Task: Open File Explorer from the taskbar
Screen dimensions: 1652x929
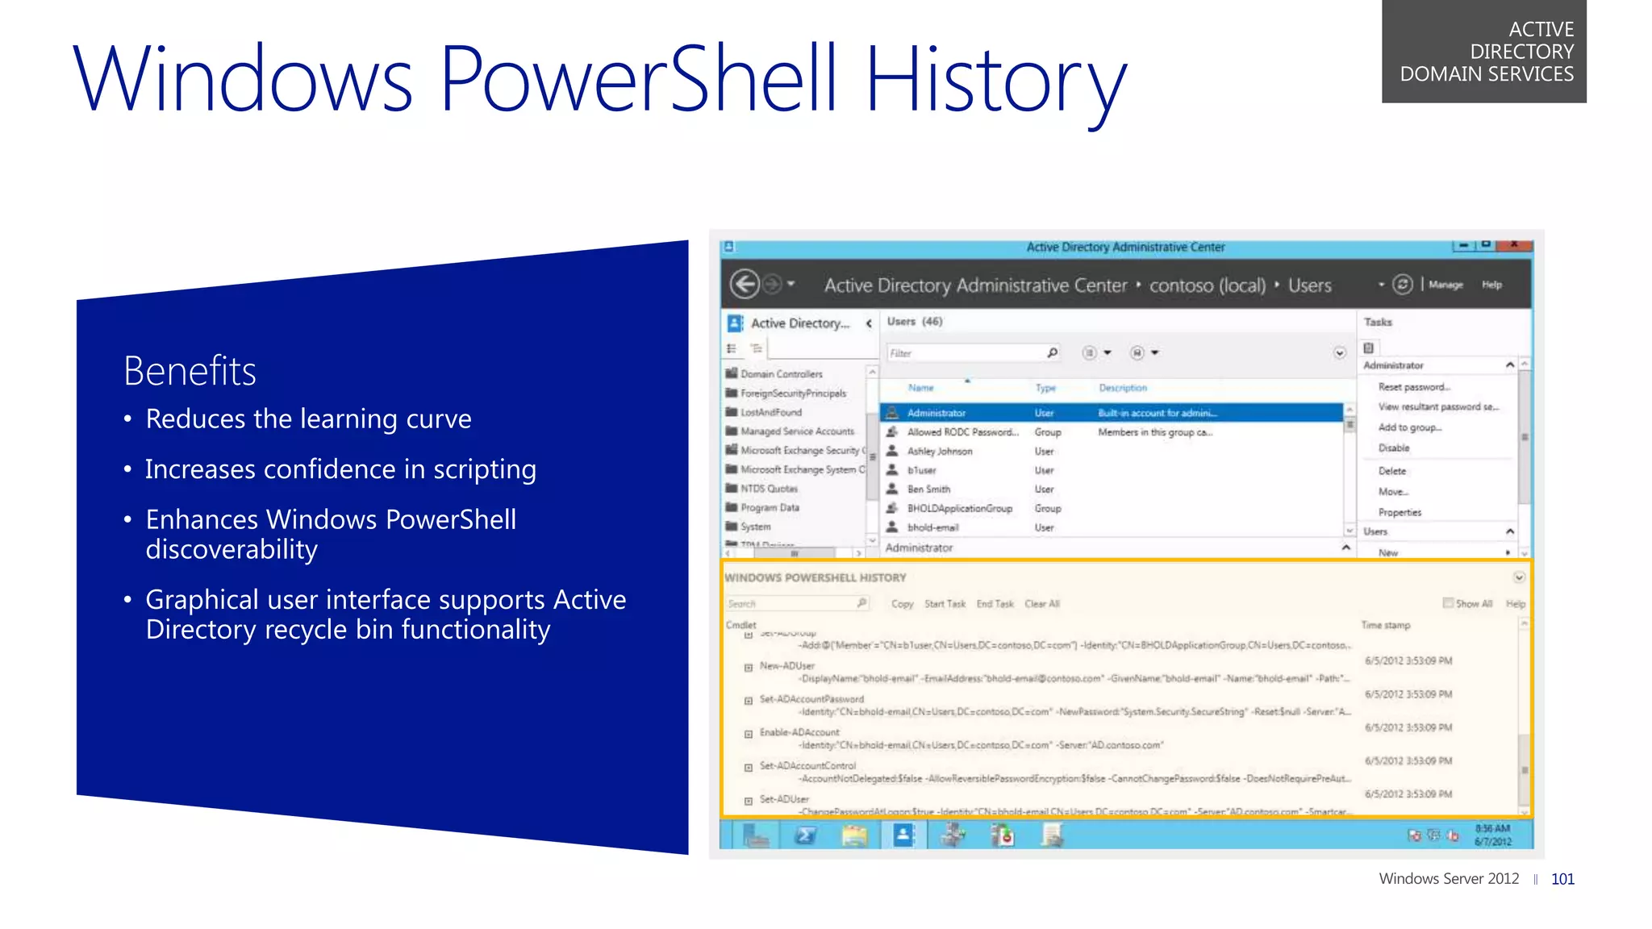Action: (854, 835)
